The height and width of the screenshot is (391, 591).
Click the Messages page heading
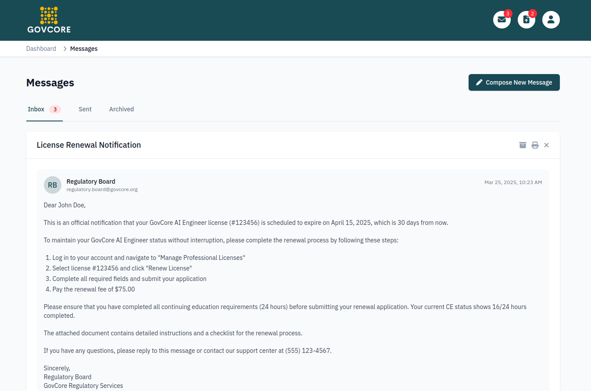tap(50, 83)
